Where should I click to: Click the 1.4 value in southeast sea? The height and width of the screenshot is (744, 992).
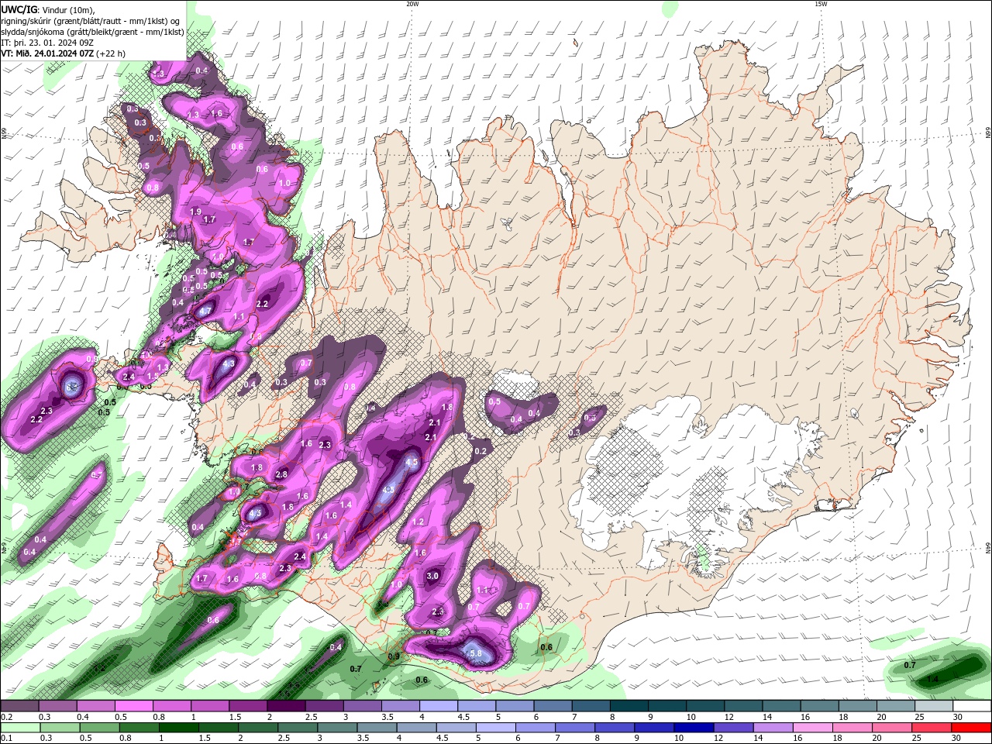click(933, 679)
